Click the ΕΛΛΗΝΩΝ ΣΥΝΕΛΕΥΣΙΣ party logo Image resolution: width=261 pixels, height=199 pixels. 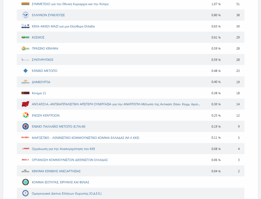pyautogui.click(x=25, y=15)
